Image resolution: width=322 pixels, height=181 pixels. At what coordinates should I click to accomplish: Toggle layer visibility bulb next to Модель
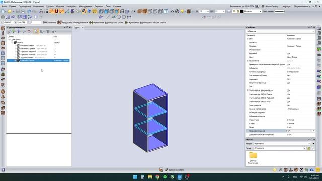point(234,11)
